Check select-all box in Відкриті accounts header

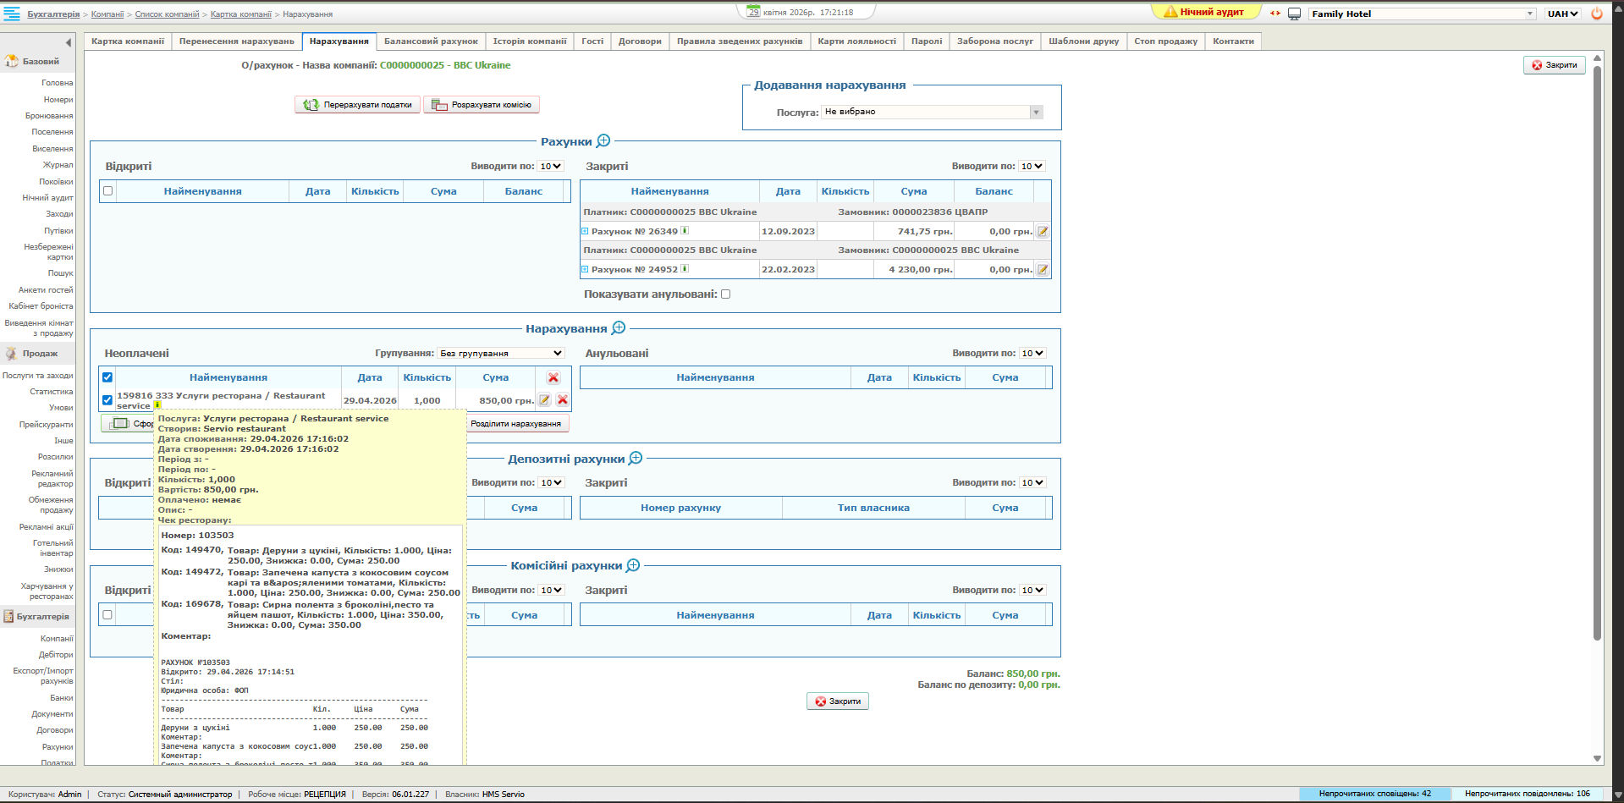(x=107, y=190)
